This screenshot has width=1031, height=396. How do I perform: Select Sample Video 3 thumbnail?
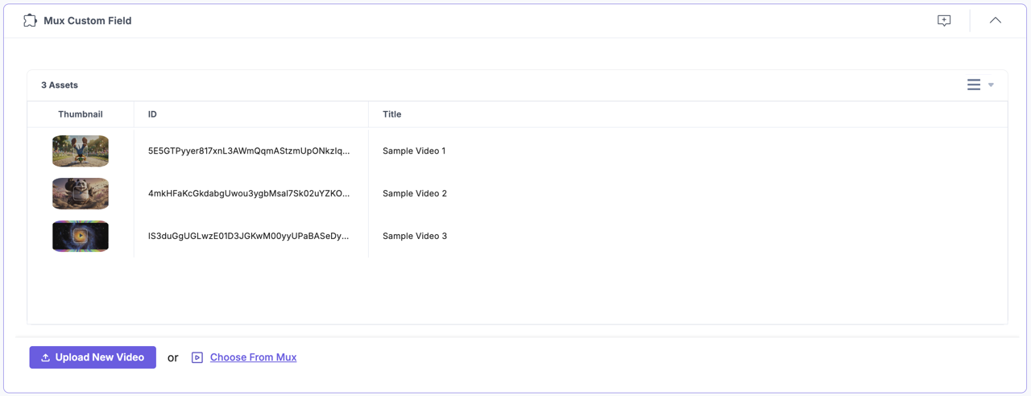[81, 236]
